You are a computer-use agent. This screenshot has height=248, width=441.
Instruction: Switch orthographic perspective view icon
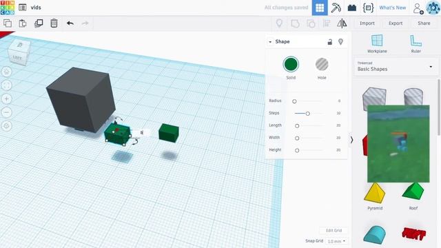tap(7, 125)
